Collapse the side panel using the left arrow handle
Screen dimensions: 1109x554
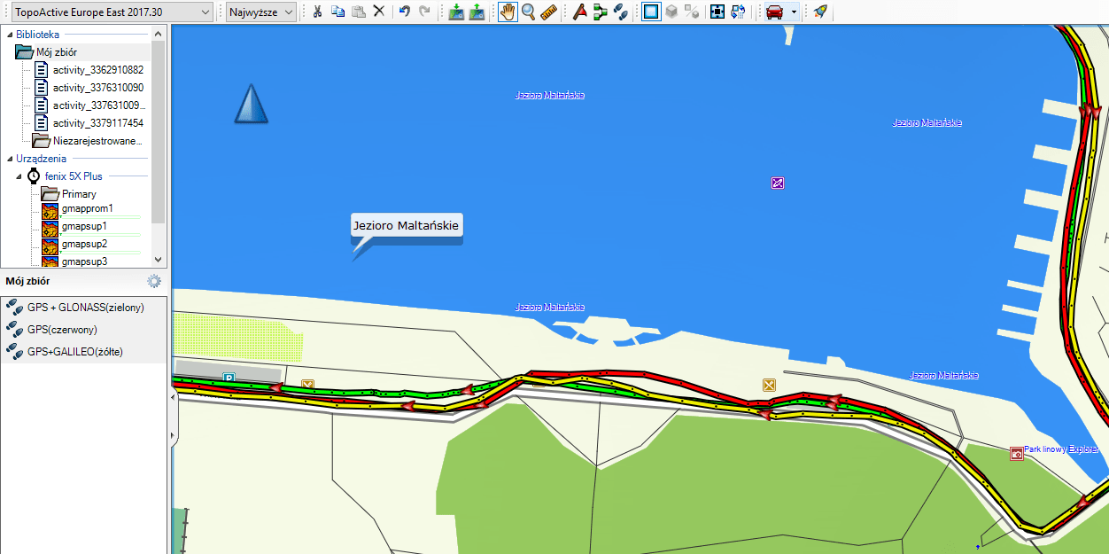click(x=174, y=399)
